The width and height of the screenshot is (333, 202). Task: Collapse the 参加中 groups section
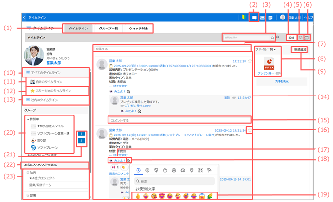tap(28, 119)
